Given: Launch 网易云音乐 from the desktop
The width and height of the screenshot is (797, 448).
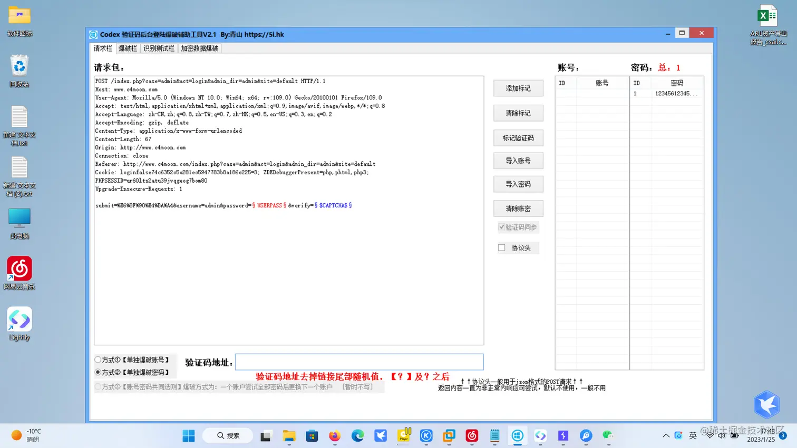Looking at the screenshot, I should pyautogui.click(x=20, y=269).
